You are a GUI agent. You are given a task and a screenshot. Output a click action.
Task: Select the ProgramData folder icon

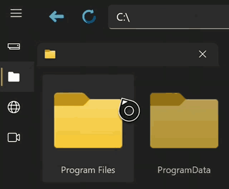point(184,121)
